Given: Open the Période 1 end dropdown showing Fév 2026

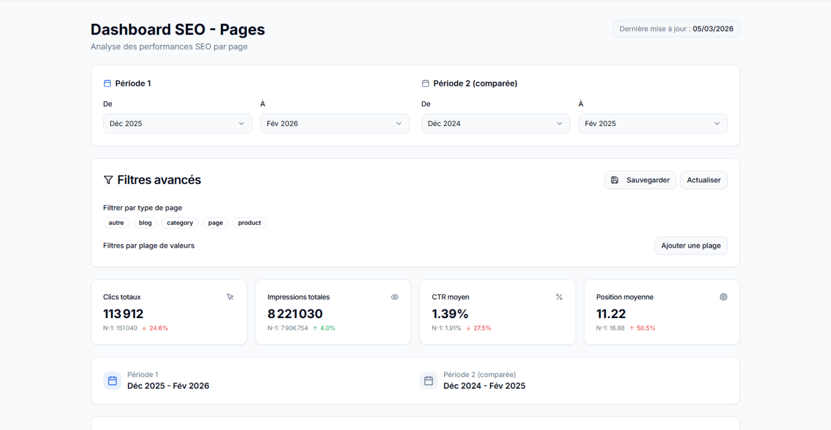Looking at the screenshot, I should [x=334, y=123].
